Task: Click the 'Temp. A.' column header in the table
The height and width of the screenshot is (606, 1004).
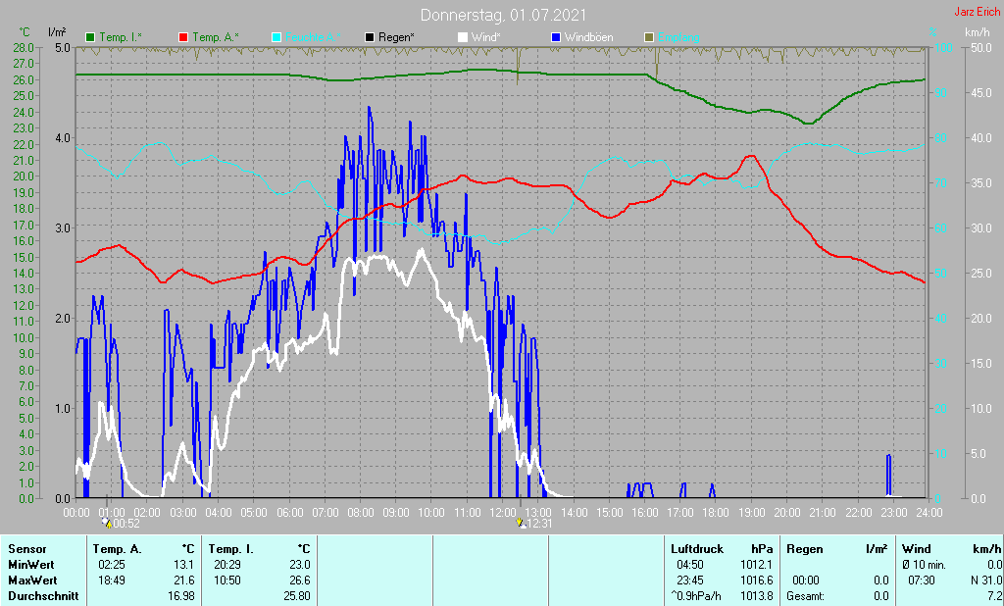Action: point(117,549)
